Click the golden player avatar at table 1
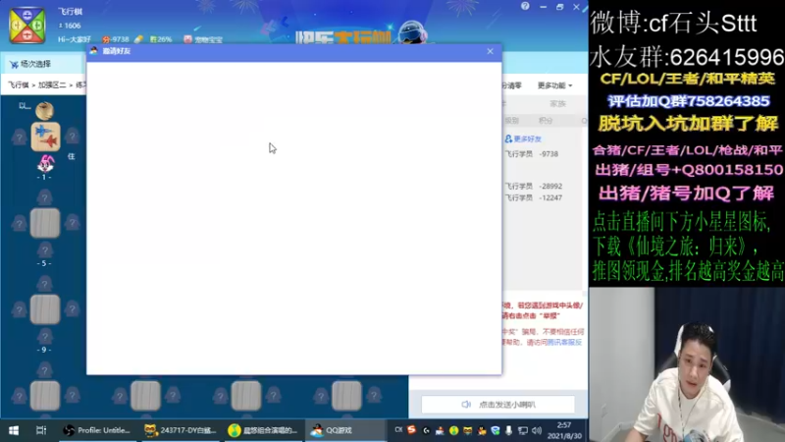 (44, 110)
